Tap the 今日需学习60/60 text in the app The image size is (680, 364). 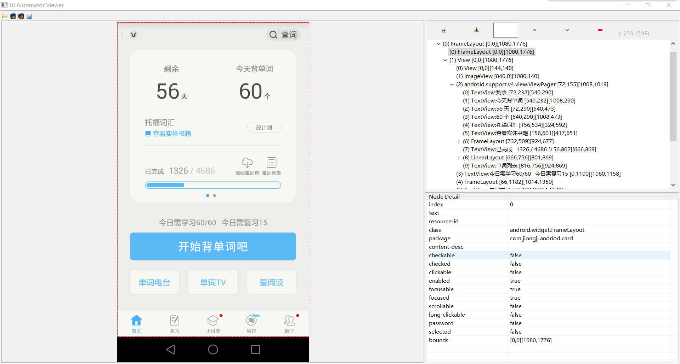(x=187, y=223)
